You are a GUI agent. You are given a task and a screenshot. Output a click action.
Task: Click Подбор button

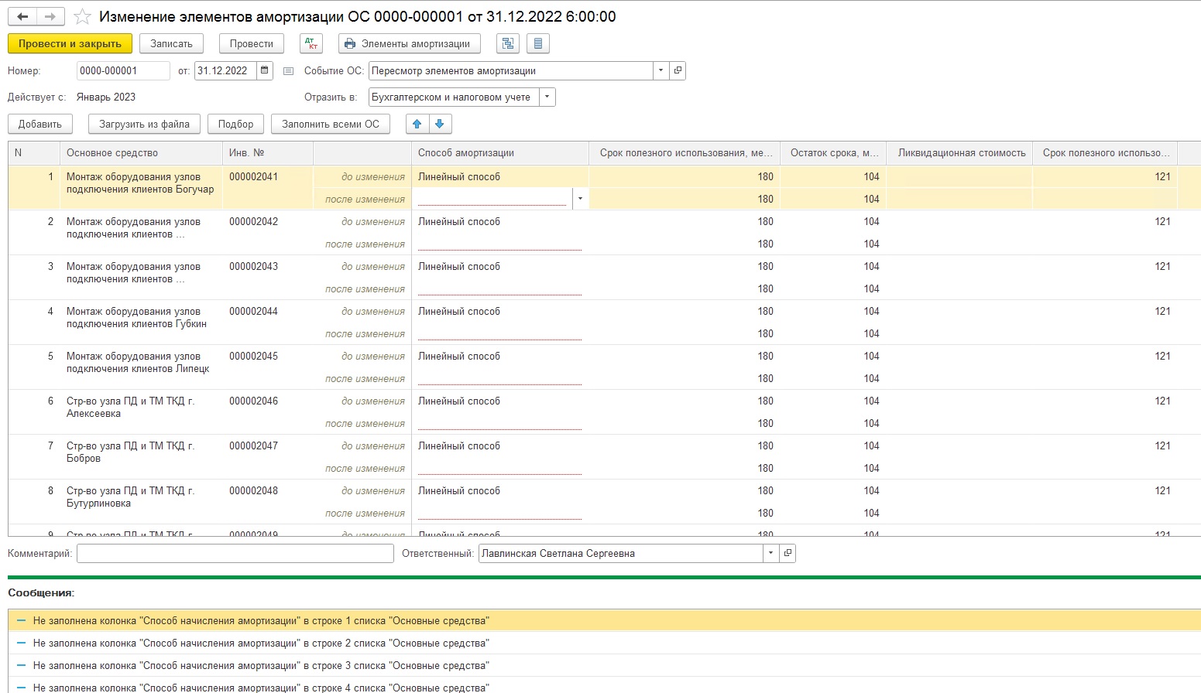pyautogui.click(x=235, y=124)
